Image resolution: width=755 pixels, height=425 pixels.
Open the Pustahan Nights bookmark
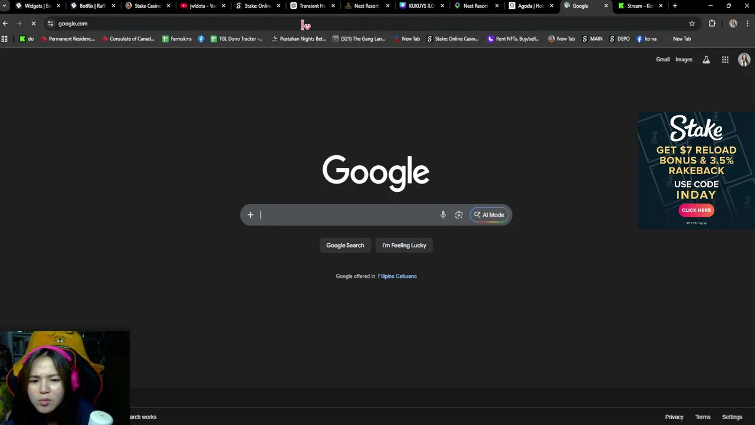298,39
